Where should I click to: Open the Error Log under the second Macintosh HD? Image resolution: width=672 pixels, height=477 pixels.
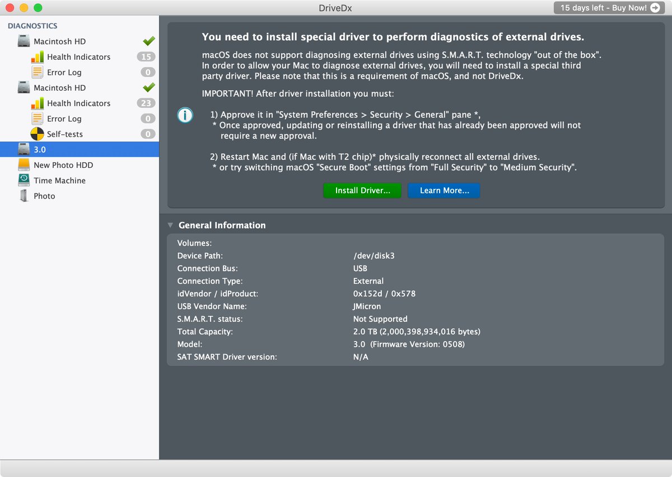click(x=80, y=119)
